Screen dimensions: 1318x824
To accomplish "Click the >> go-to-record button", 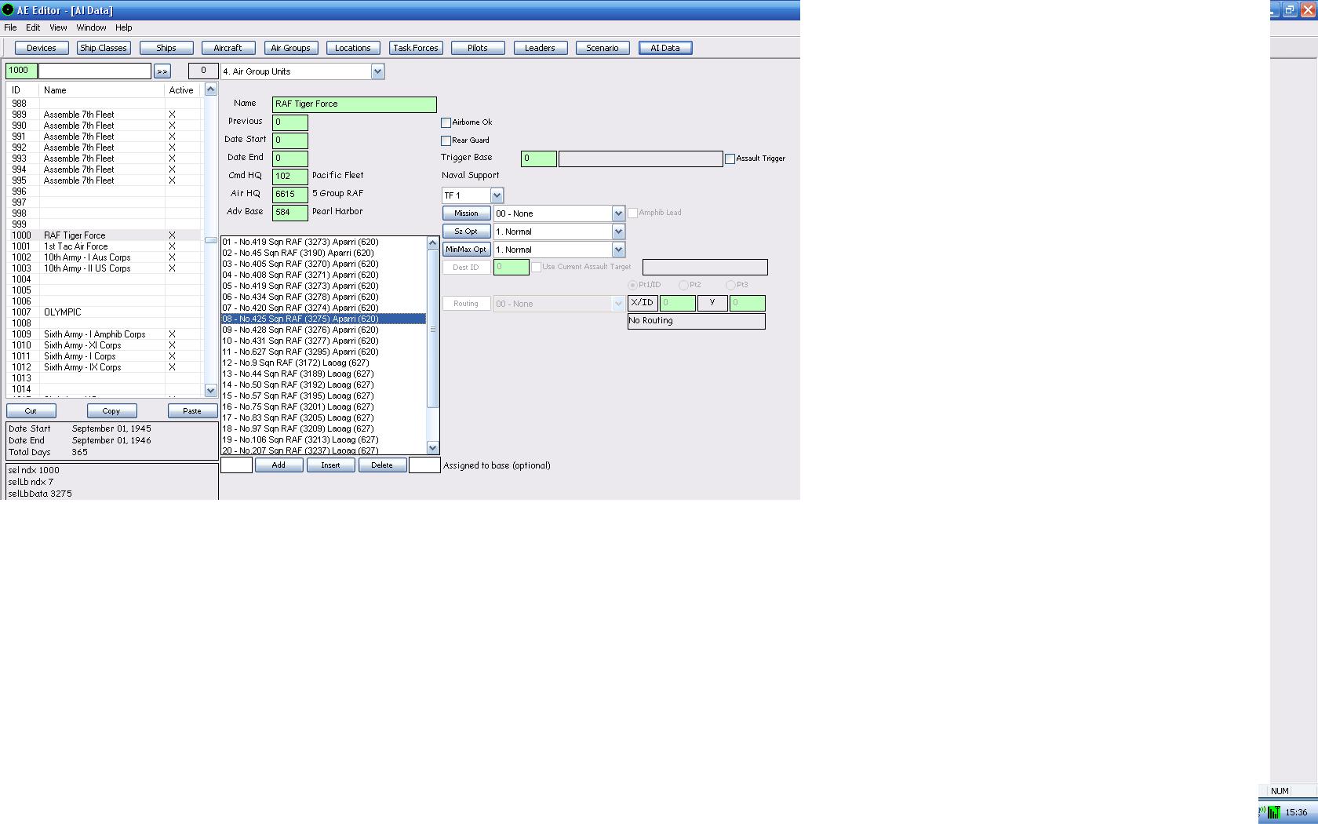I will (x=162, y=71).
